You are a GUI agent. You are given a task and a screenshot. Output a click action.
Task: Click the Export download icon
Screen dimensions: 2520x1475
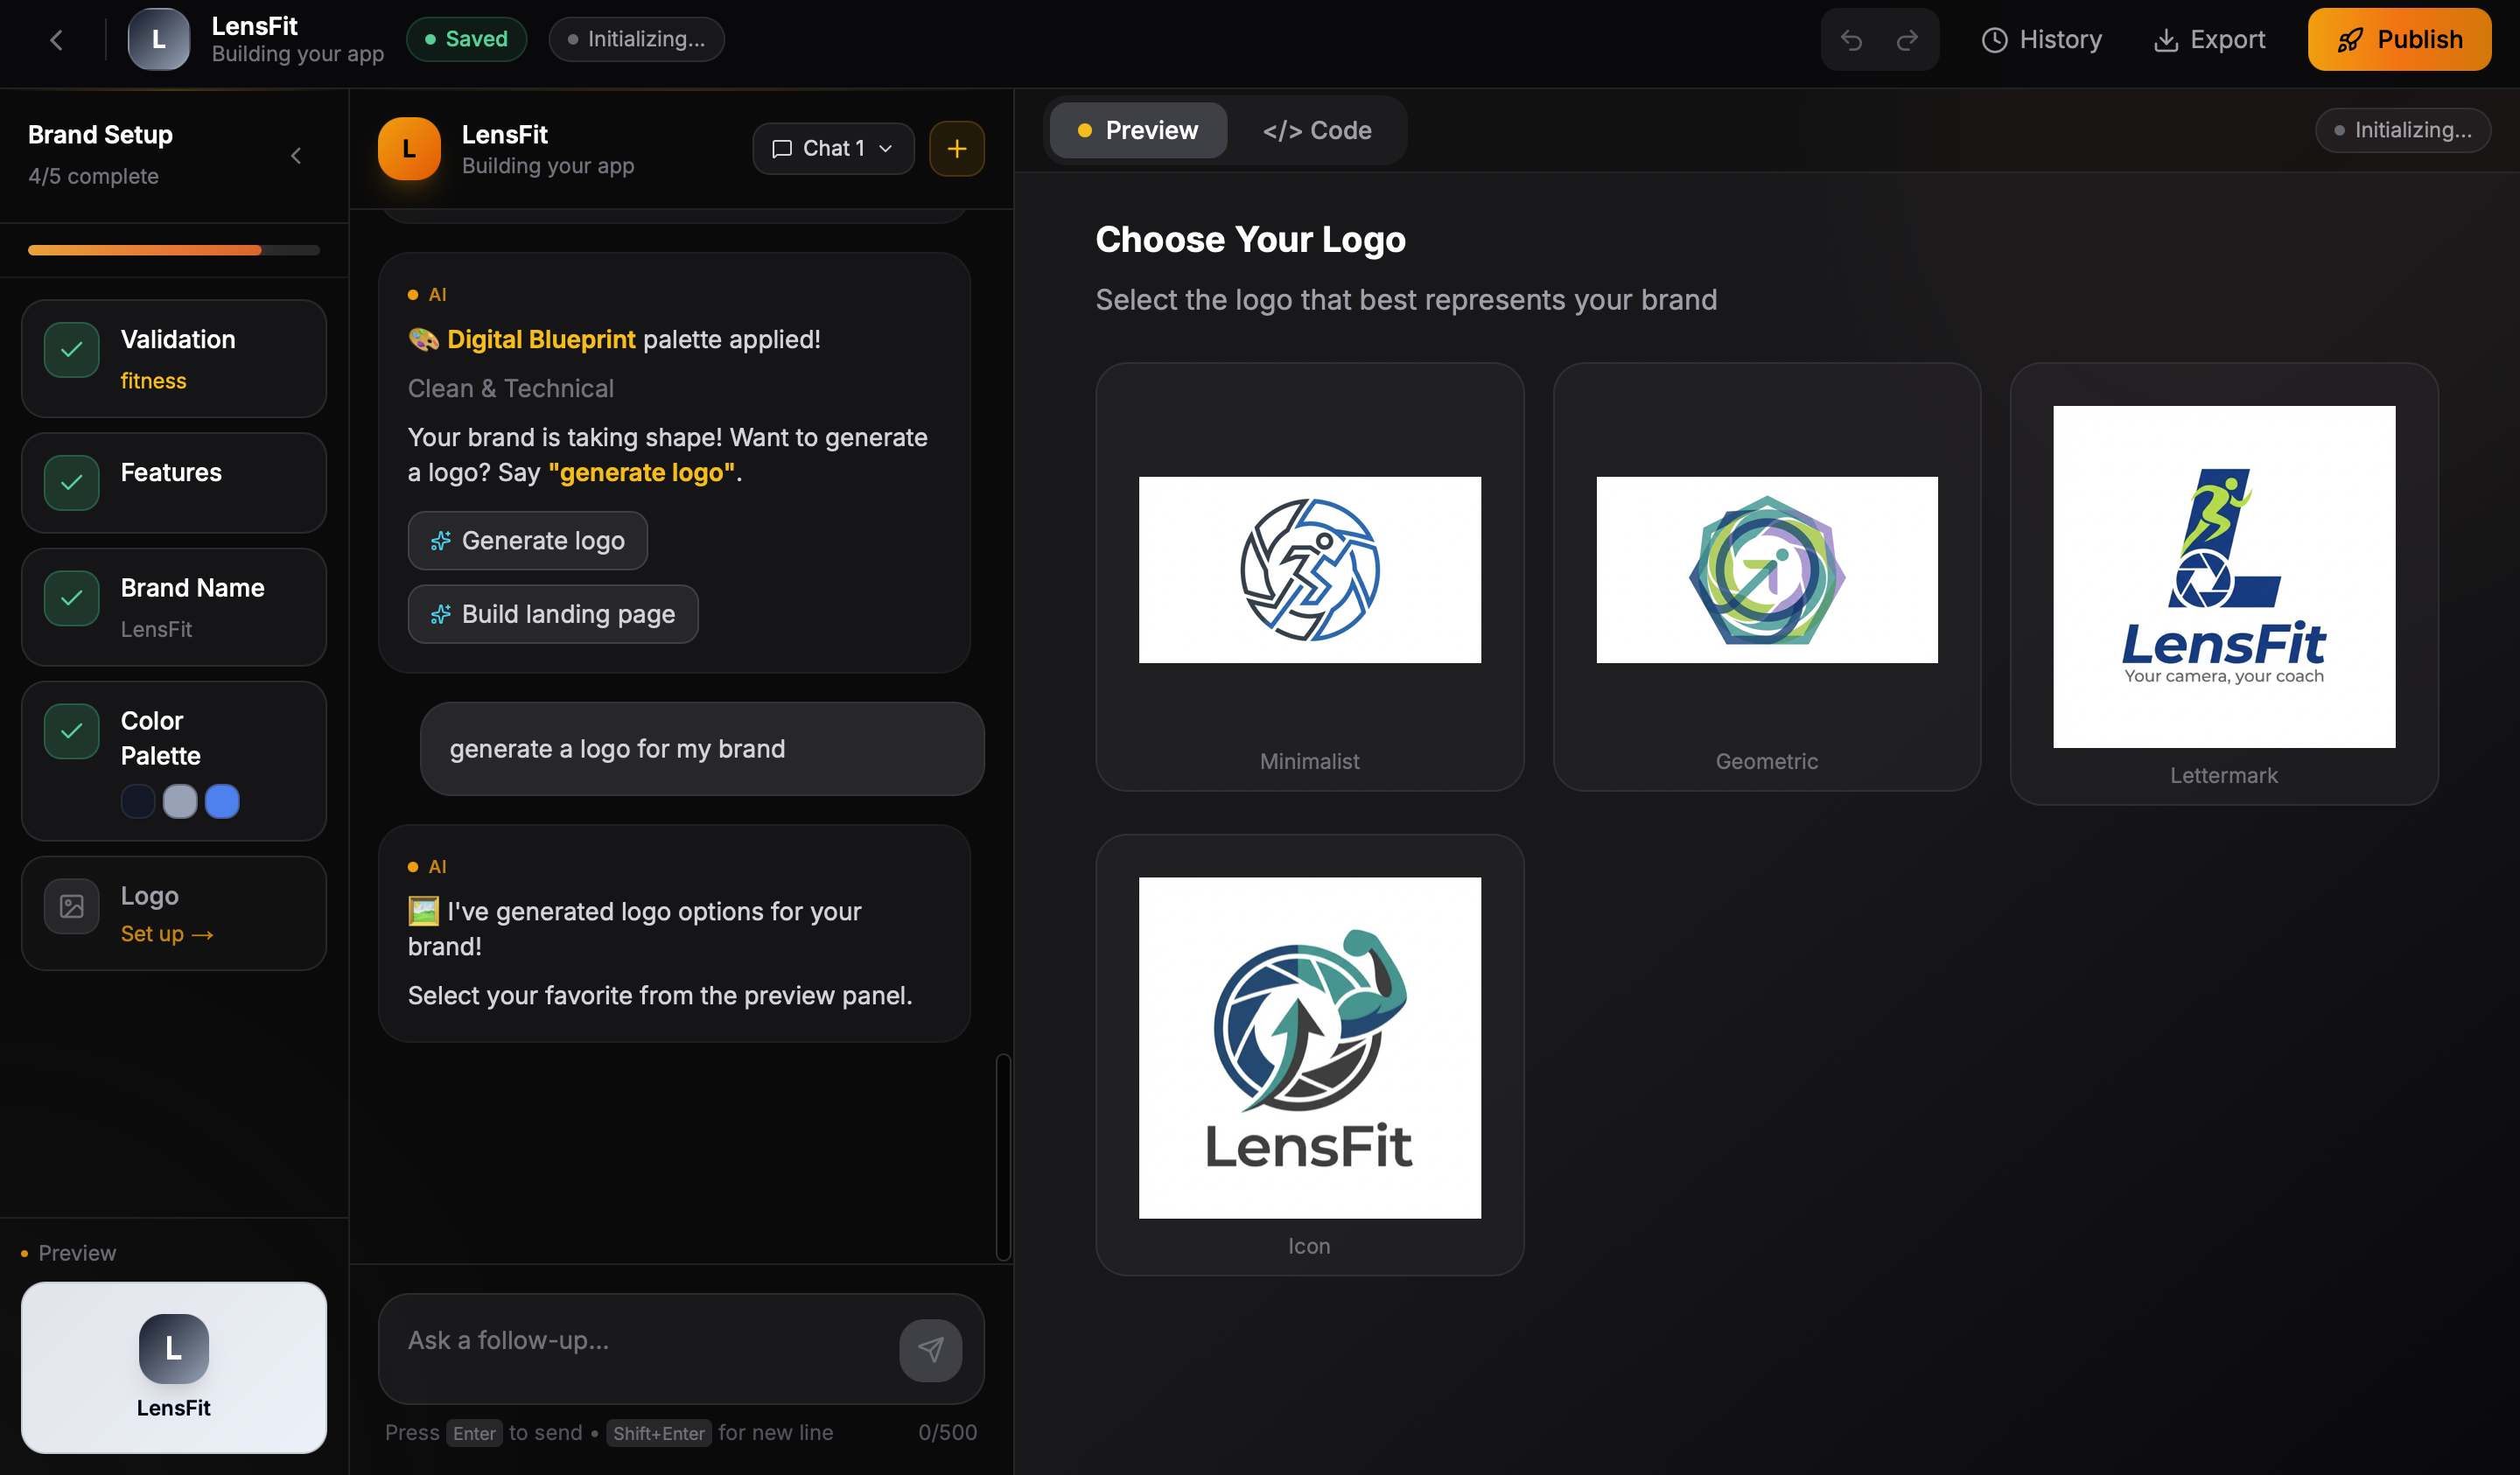[2165, 40]
